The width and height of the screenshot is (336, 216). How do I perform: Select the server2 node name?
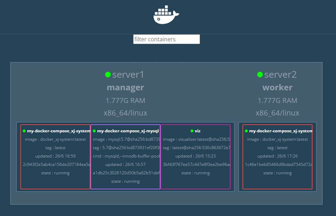[x=280, y=75]
